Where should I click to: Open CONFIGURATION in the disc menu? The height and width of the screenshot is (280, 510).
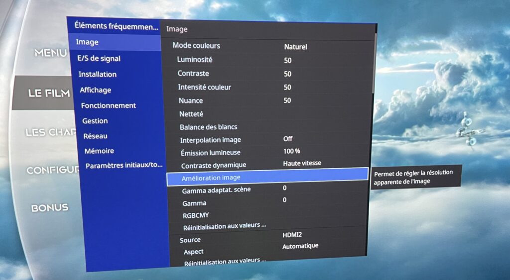tap(53, 170)
